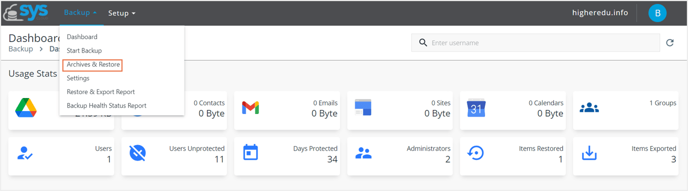Click the Backup breadcrumb link
This screenshot has height=191, width=688.
(20, 49)
